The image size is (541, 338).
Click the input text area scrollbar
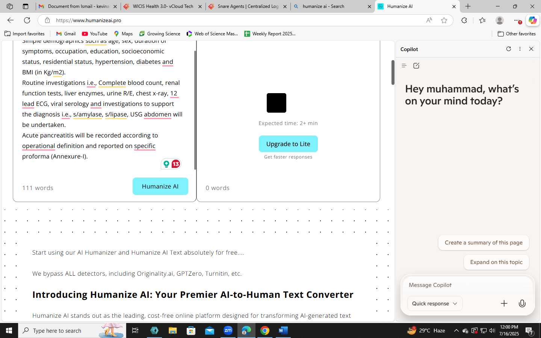[195, 110]
